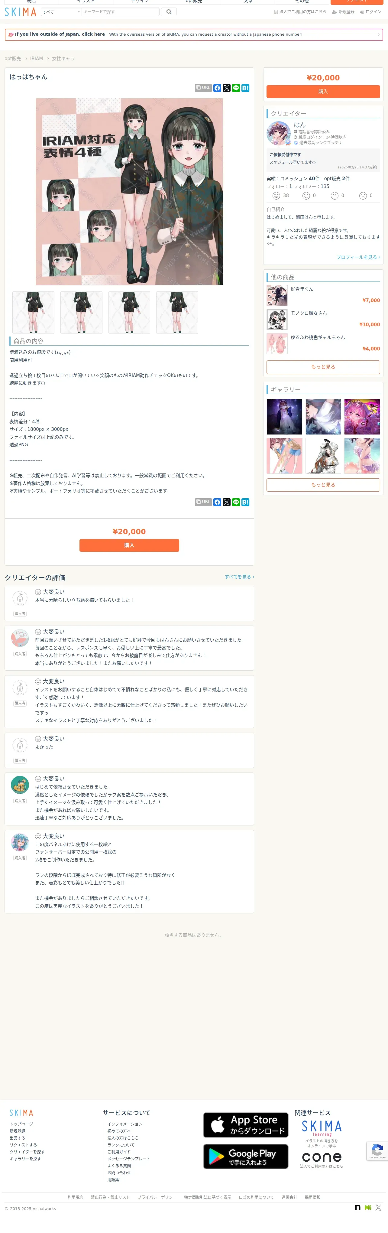This screenshot has width=388, height=1233.
Task: Open IRIAM breadcrumb link
Action: [x=36, y=58]
